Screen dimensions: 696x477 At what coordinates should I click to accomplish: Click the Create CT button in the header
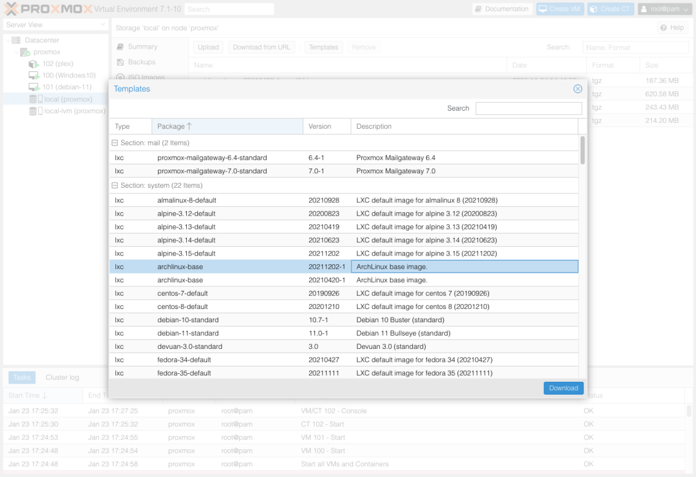tap(610, 9)
